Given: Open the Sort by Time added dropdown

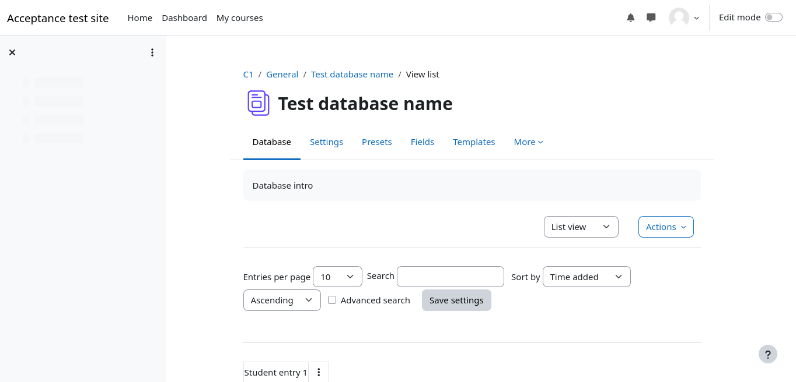Looking at the screenshot, I should coord(586,277).
